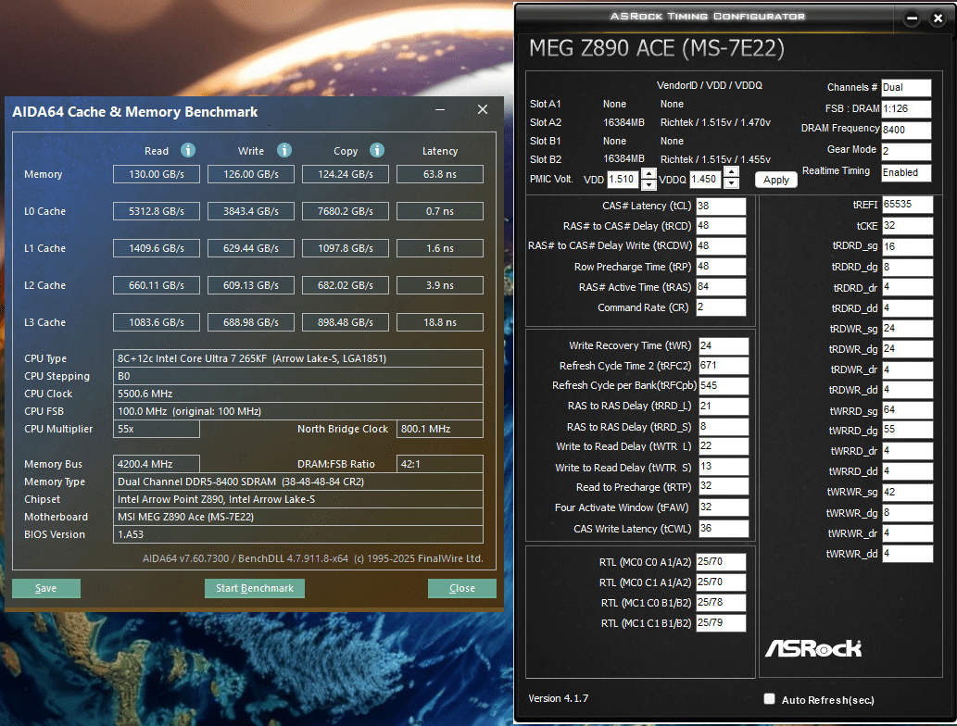Click Memory Latency result 63.8 ns
The width and height of the screenshot is (957, 726).
(x=440, y=174)
